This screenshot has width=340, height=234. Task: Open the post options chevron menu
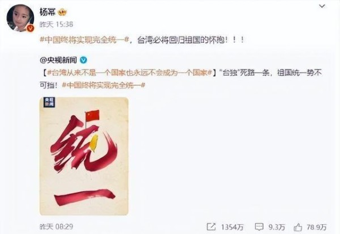[x=322, y=6]
